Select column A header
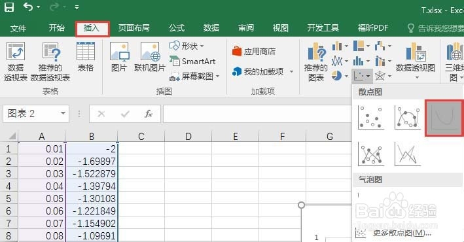 (42, 137)
